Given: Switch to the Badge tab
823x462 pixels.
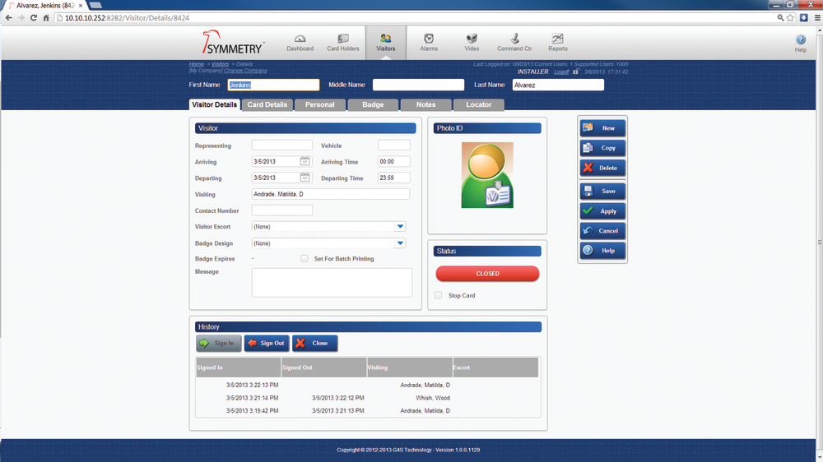Looking at the screenshot, I should (x=373, y=105).
